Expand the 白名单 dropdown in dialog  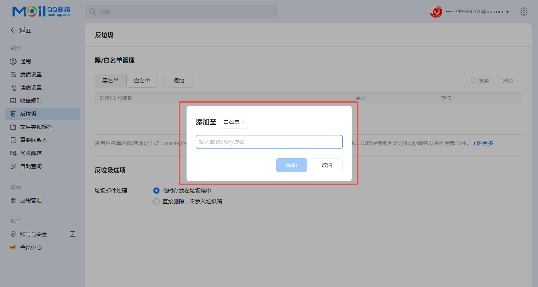[234, 122]
